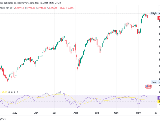Click the Aug label on time axis
This screenshot has width=160, height=122.
(x=76, y=112)
